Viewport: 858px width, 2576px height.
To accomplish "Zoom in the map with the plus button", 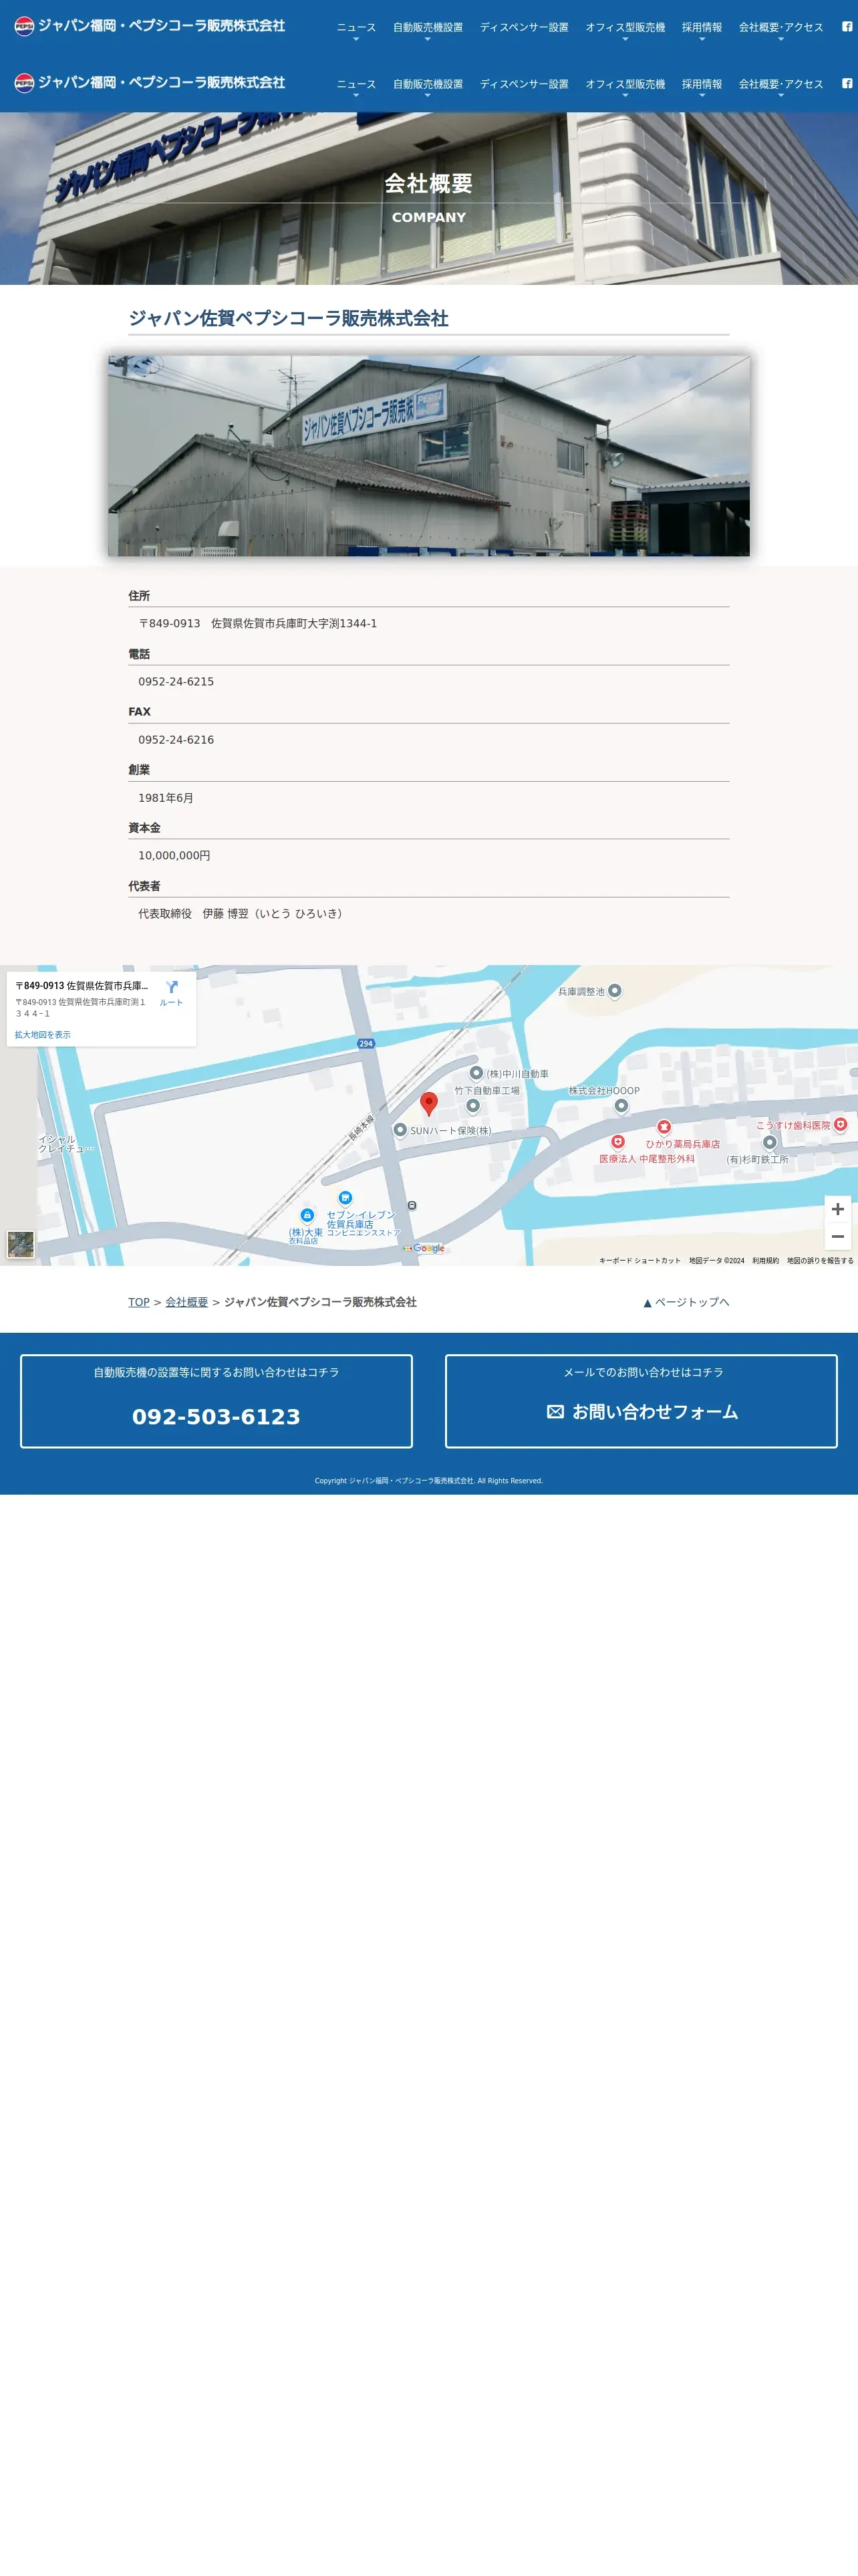I will point(837,1209).
